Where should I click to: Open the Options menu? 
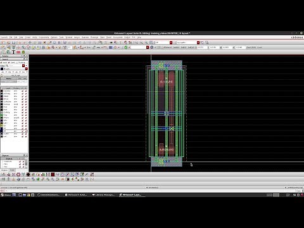click(54, 37)
